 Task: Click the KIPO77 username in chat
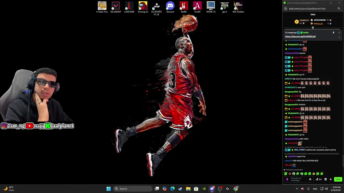288,79
